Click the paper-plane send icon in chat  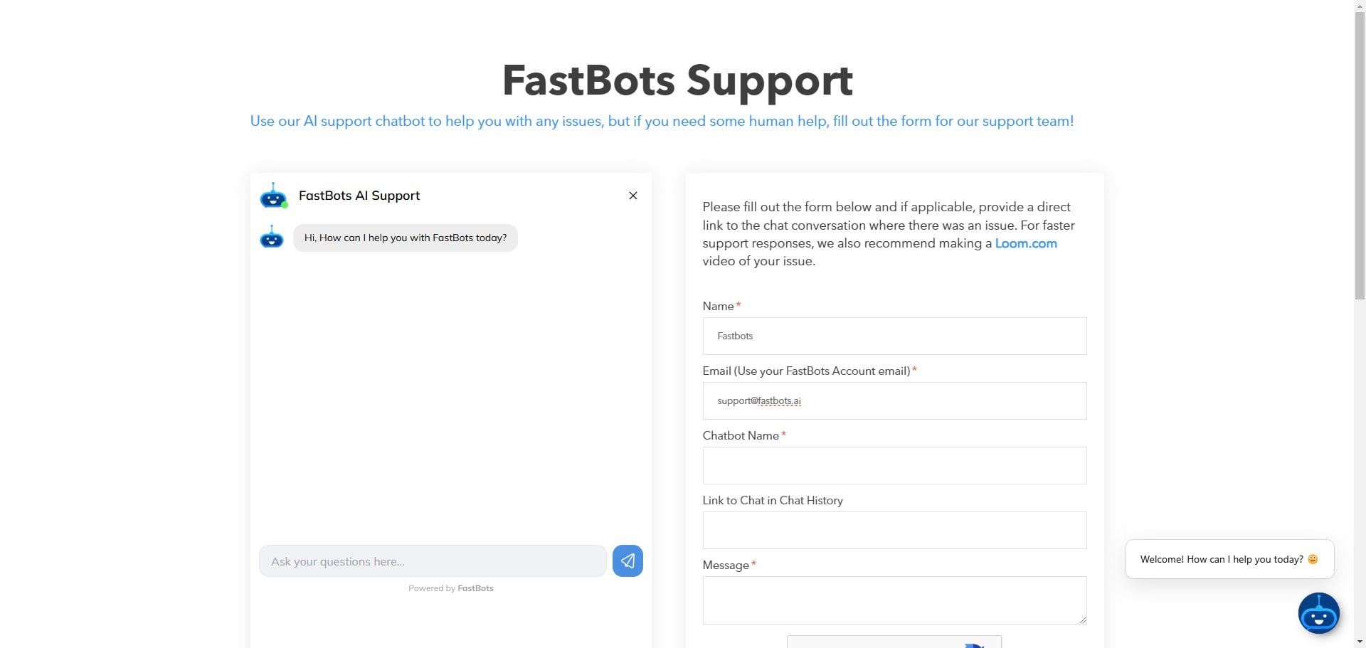click(628, 561)
